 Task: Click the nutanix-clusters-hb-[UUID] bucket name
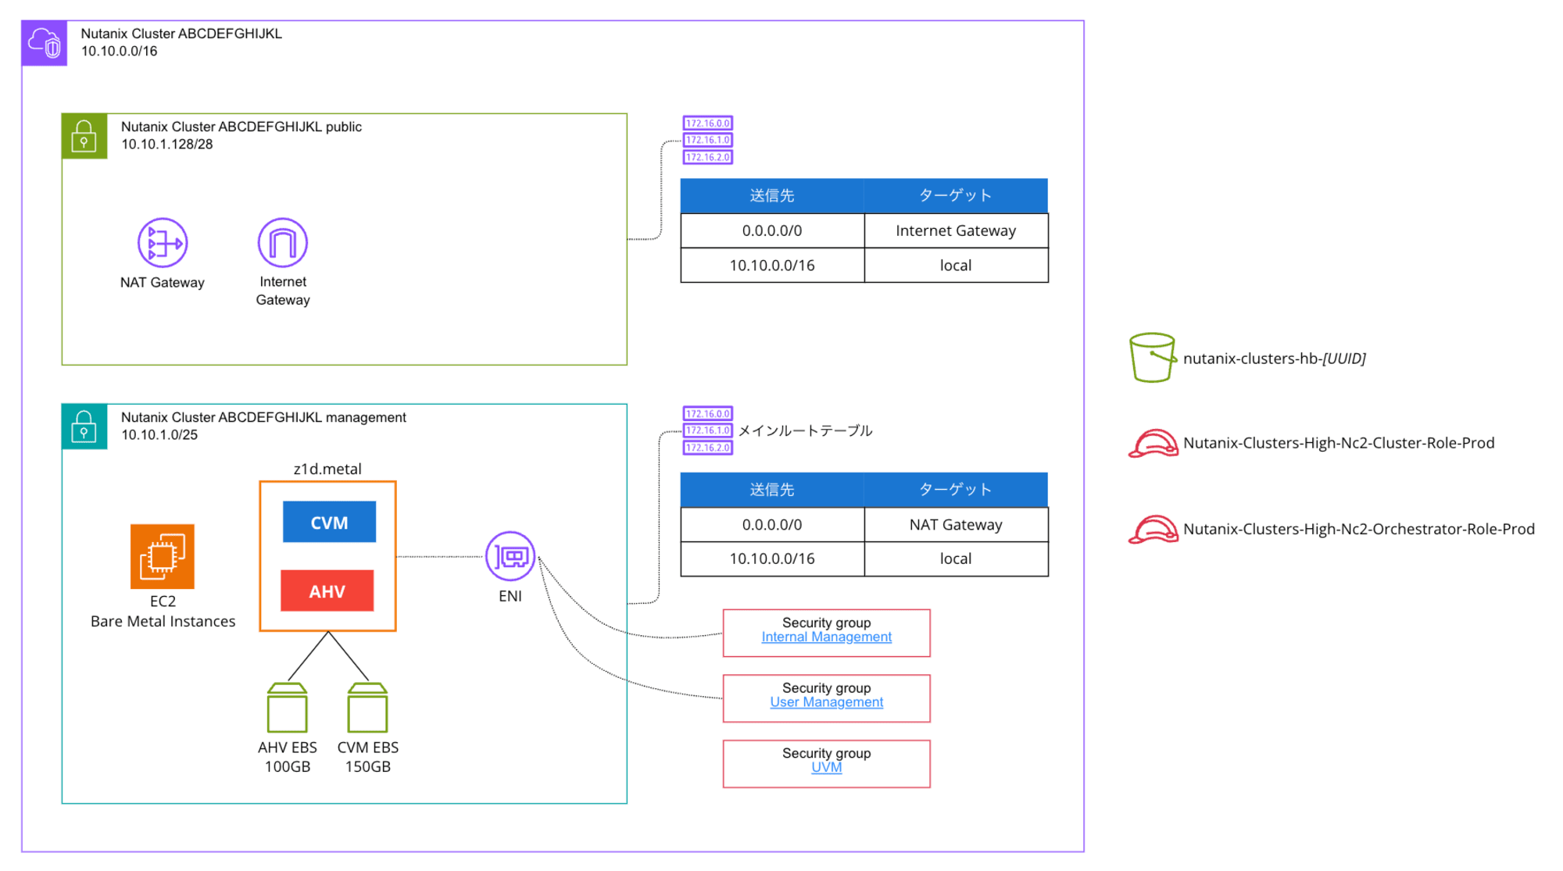[x=1275, y=359]
